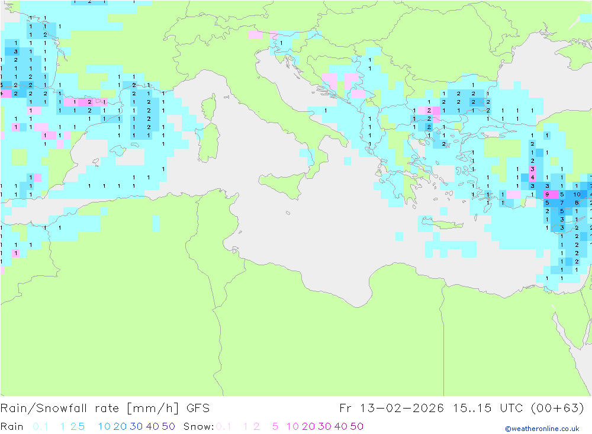Click the map cell showing value 8
592x434 pixels.
[x=577, y=203]
